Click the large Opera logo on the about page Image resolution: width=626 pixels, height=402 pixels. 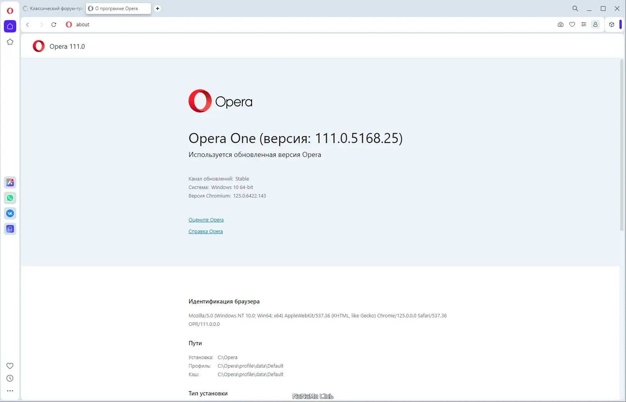click(x=220, y=101)
